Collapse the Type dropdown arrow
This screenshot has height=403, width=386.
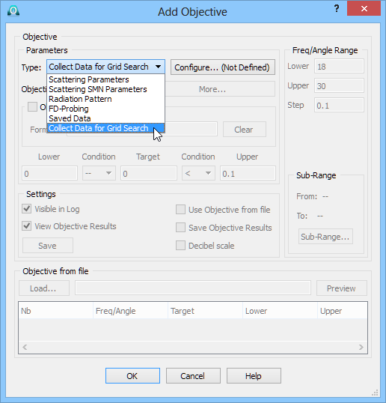pos(159,67)
